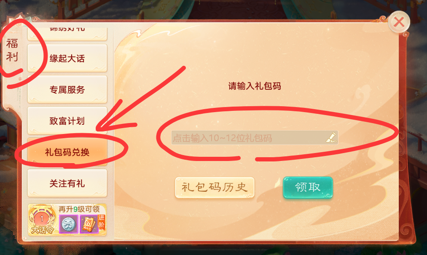The width and height of the screenshot is (427, 255).
Task: Click the 大话令 label under the medal
Action: [42, 230]
